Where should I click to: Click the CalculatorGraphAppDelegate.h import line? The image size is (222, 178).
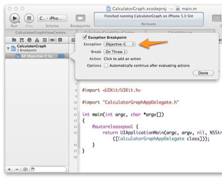coord(131,102)
